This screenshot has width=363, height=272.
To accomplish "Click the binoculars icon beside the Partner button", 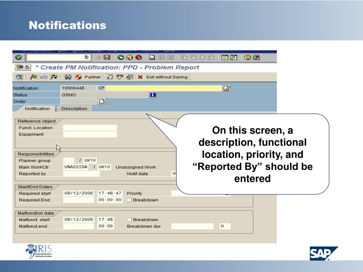I will click(68, 77).
